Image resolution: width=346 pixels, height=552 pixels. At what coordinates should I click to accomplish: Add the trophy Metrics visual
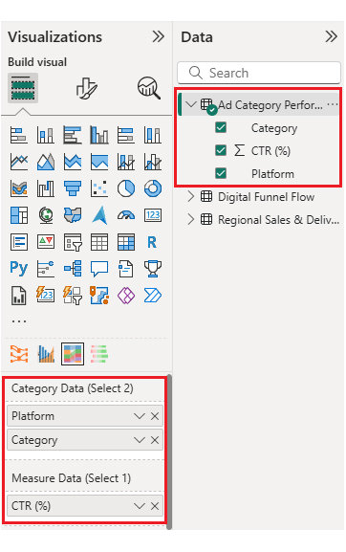point(153,269)
